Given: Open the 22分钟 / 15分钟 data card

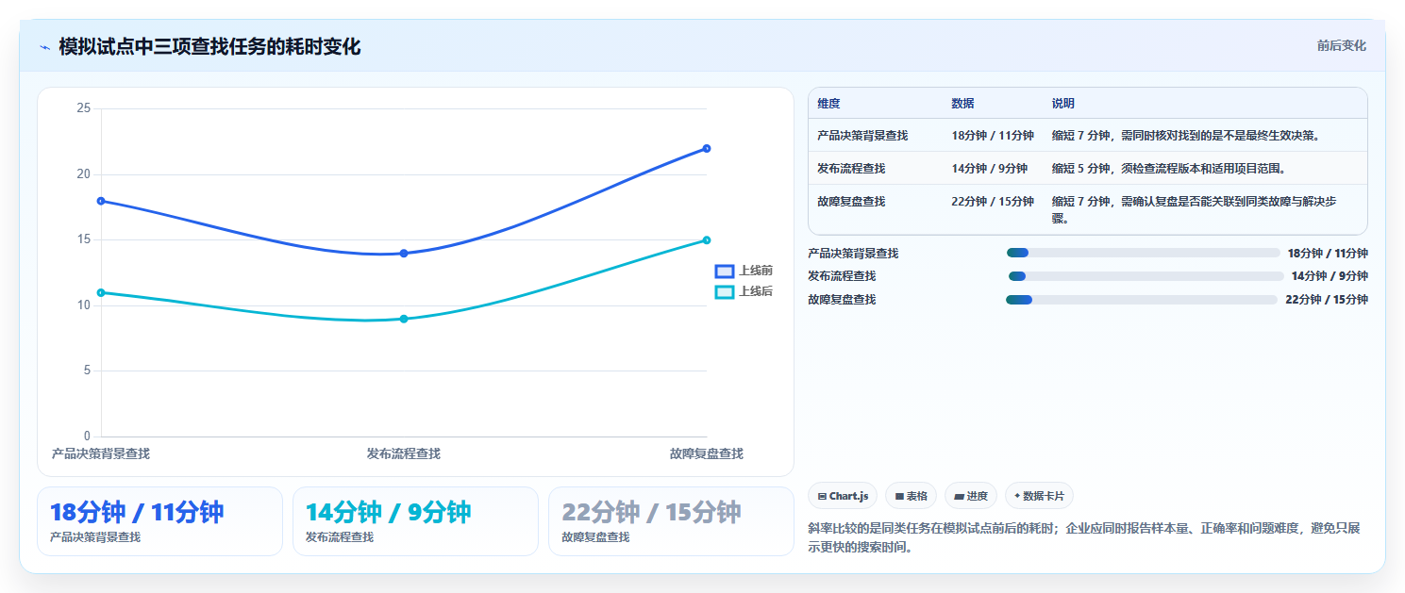Looking at the screenshot, I should (671, 521).
